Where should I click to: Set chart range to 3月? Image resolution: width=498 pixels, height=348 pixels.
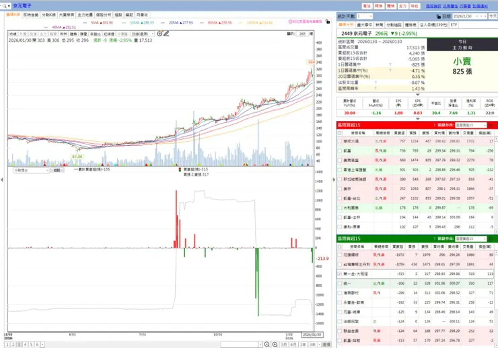(284, 344)
